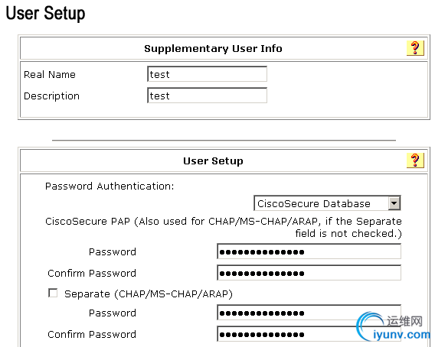Image resolution: width=435 pixels, height=347 pixels.
Task: Click the CiscoSecure PAP description text
Action: click(x=224, y=227)
